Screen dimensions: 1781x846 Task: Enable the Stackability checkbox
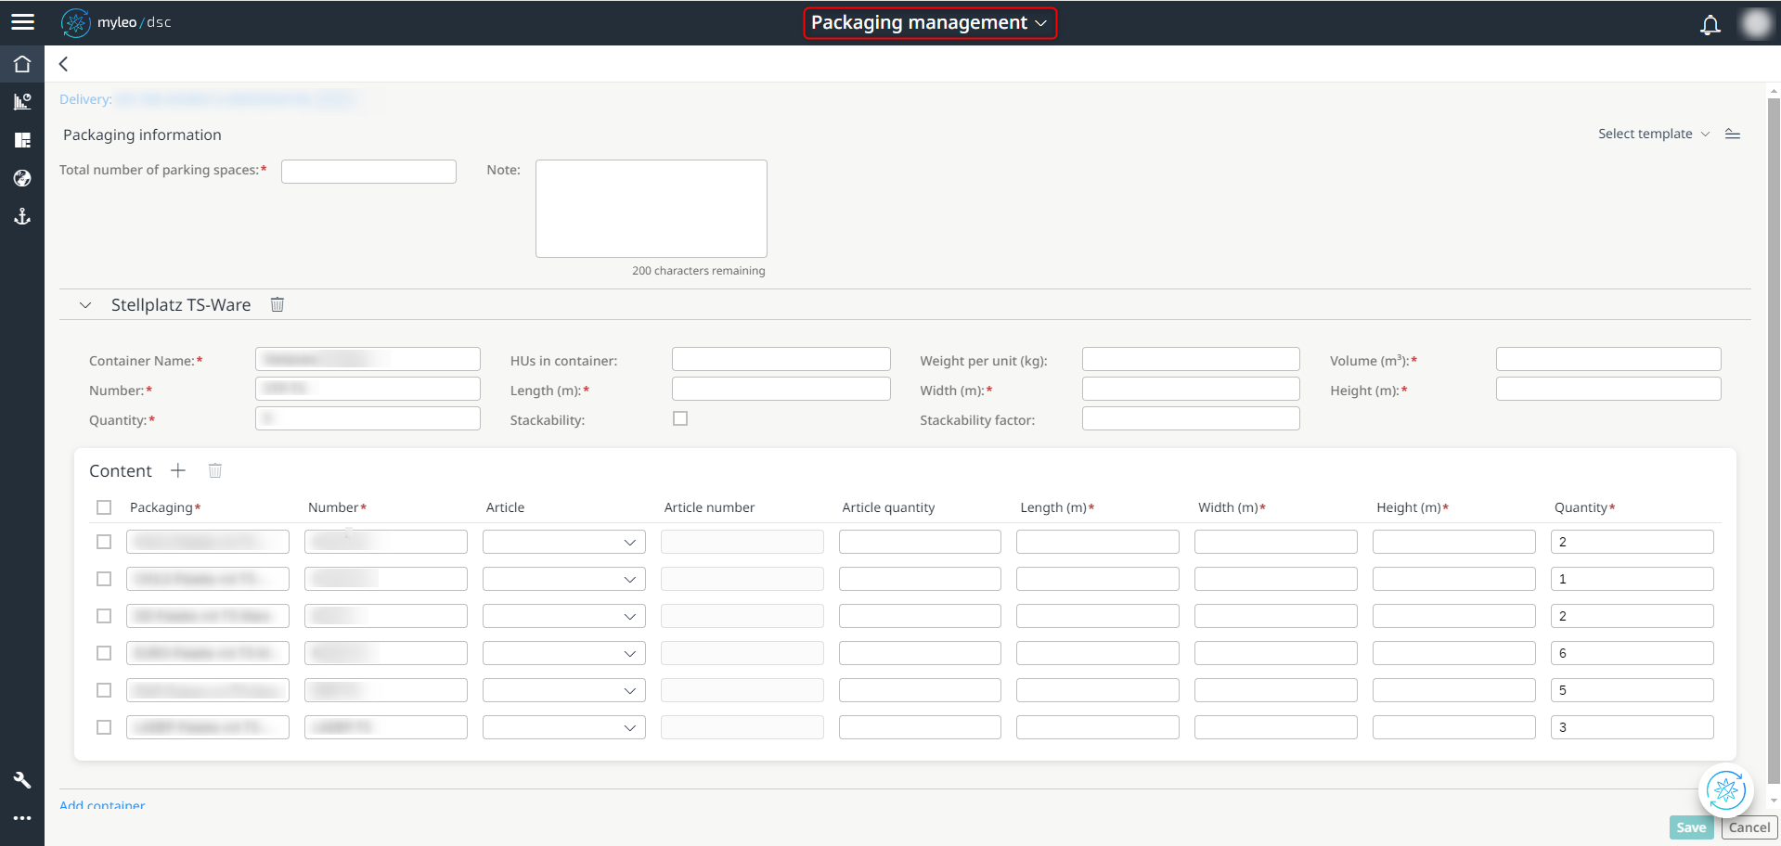[680, 418]
